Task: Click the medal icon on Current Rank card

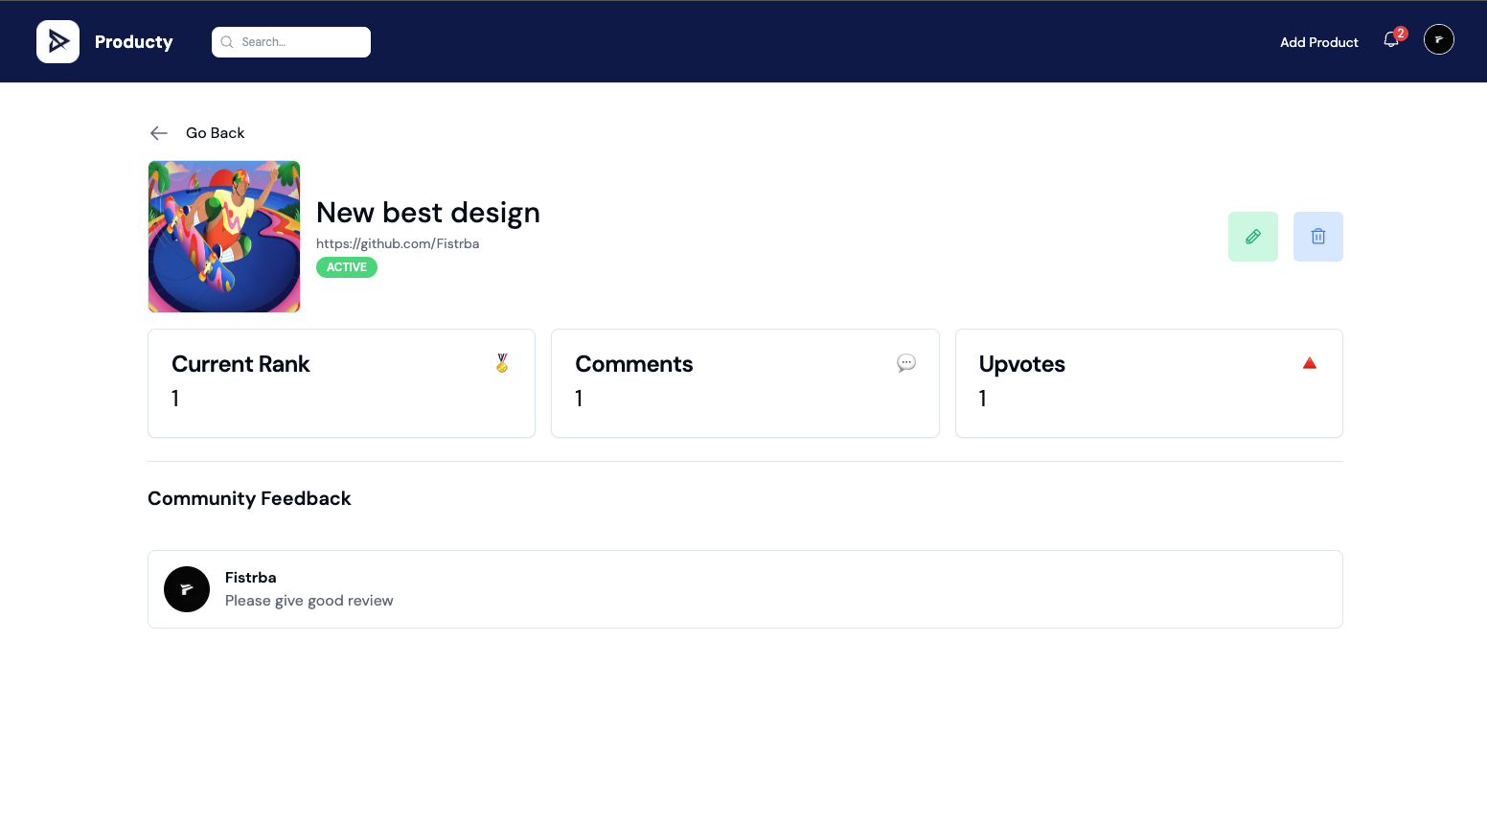Action: click(502, 363)
